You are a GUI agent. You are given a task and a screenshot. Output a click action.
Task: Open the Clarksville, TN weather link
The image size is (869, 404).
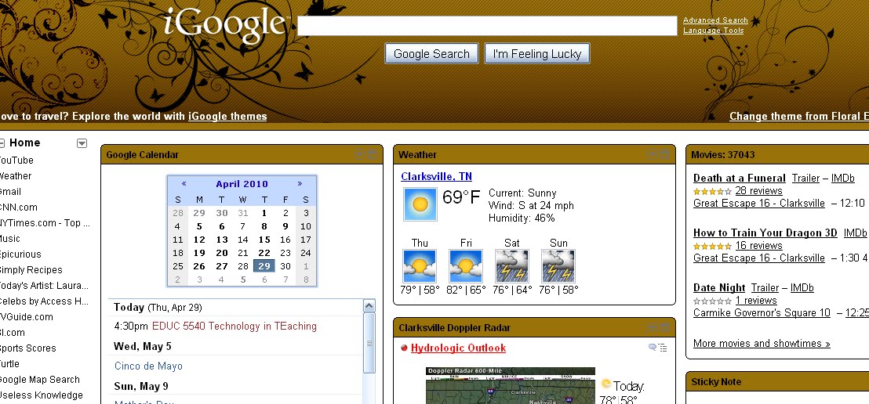(x=437, y=176)
